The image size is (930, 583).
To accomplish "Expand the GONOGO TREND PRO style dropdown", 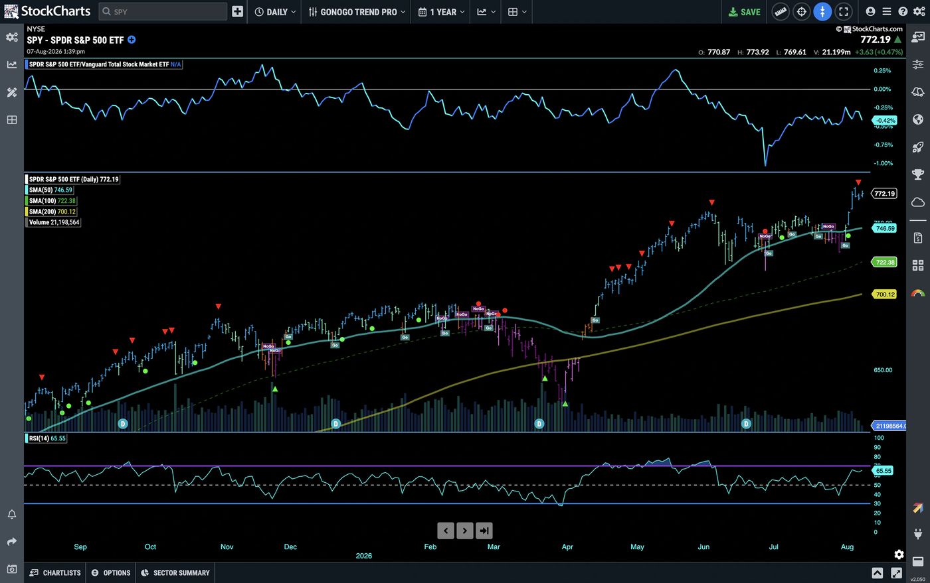I will 357,12.
